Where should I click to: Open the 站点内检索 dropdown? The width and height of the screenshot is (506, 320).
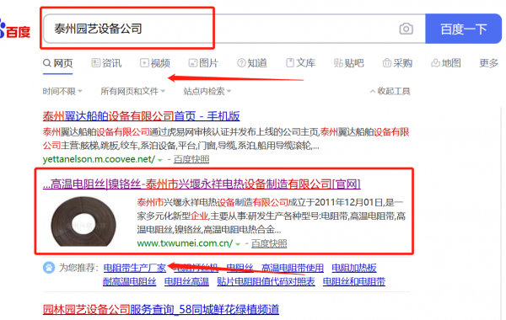point(207,91)
